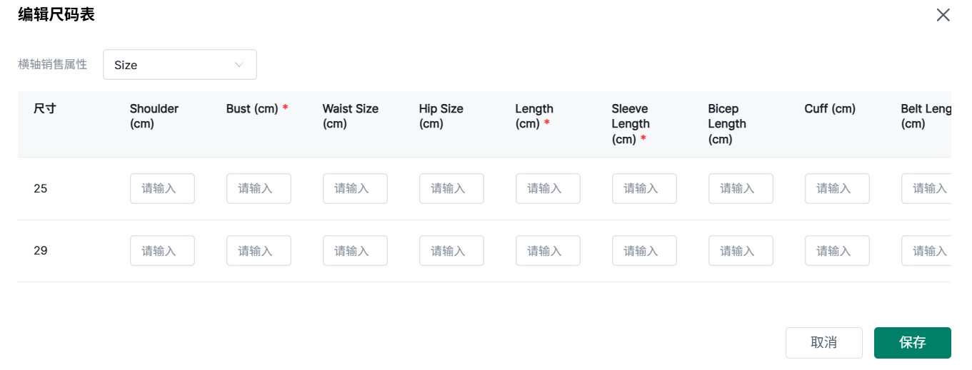The image size is (972, 370).
Task: Click Cuff input for size 29
Action: point(837,251)
